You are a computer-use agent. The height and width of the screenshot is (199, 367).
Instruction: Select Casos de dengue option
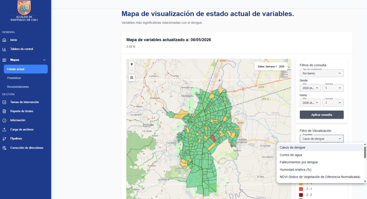(320, 148)
